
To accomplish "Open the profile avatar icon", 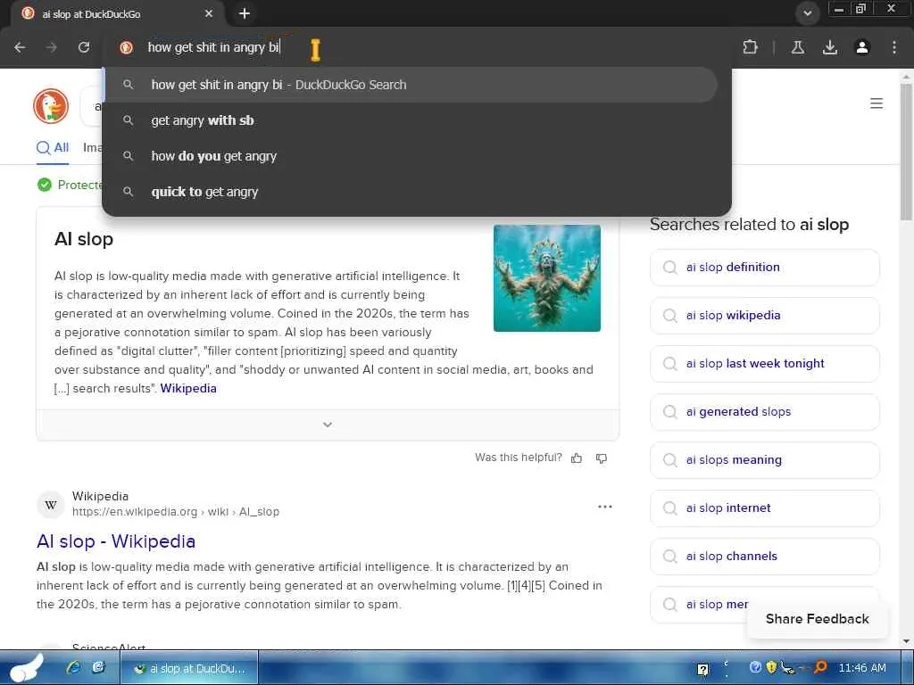I will (x=862, y=47).
